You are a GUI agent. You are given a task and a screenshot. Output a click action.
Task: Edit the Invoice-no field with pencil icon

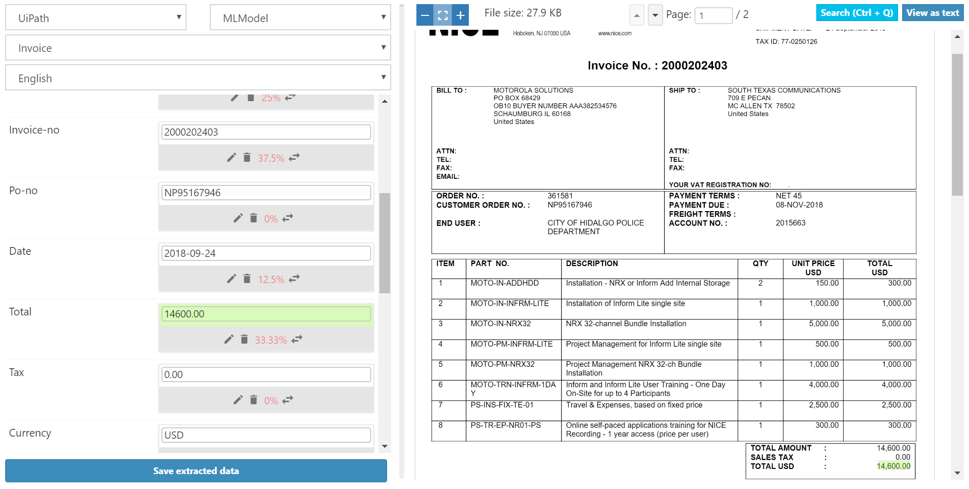point(232,157)
